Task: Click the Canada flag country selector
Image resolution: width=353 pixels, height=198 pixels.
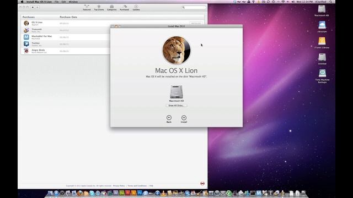Action: [x=202, y=183]
